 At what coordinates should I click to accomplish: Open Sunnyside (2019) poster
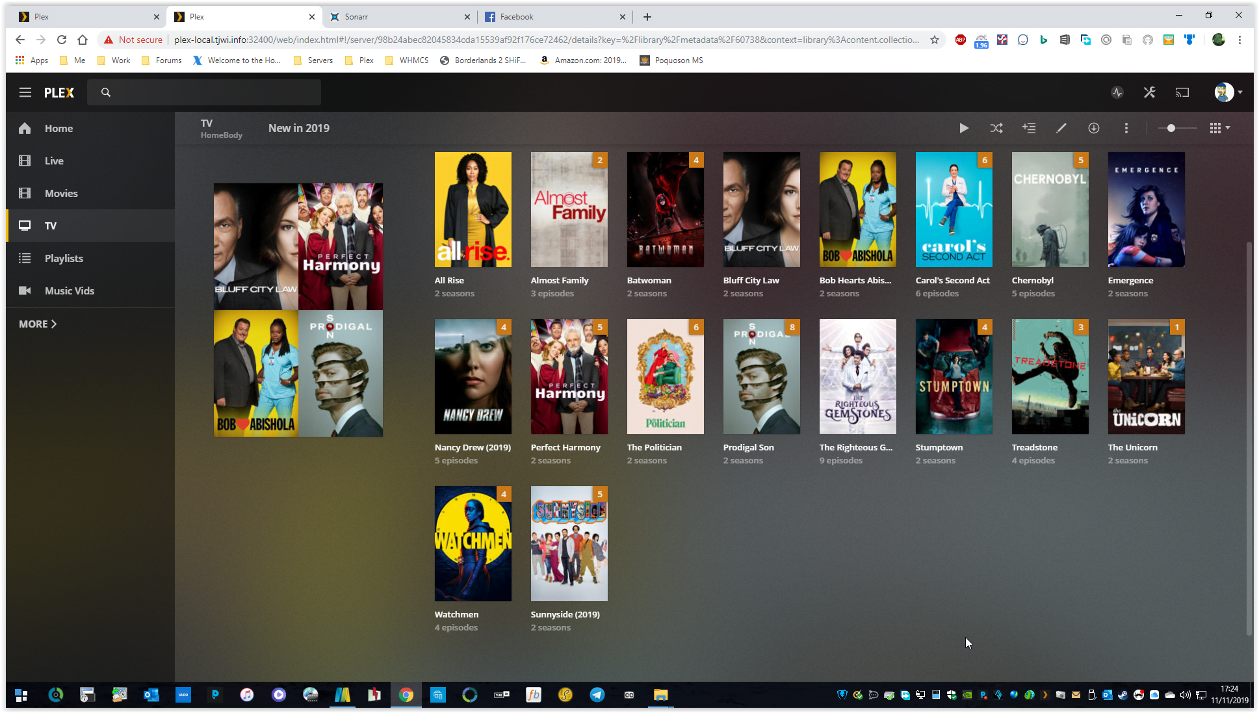point(569,543)
